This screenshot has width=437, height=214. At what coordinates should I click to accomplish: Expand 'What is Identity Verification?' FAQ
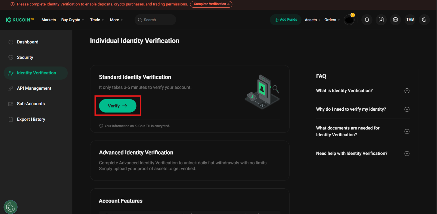407,91
